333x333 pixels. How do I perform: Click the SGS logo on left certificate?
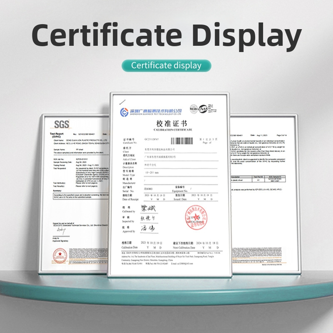[x=62, y=124]
